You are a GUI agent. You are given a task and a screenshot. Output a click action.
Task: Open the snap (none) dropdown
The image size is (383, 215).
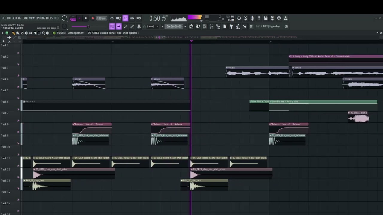[153, 26]
